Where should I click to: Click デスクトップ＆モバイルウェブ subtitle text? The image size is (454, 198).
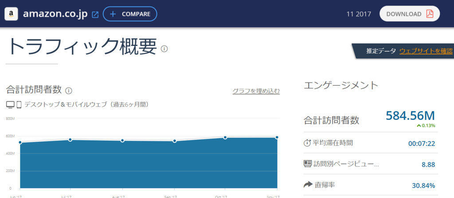pyautogui.click(x=87, y=104)
